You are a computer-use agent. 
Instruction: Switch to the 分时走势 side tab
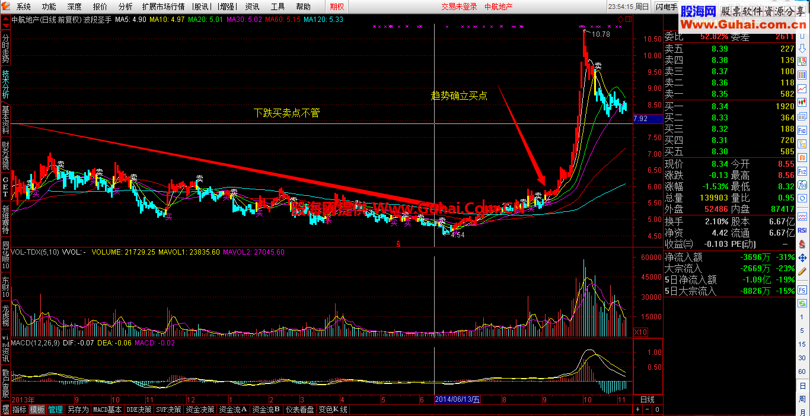(5, 47)
